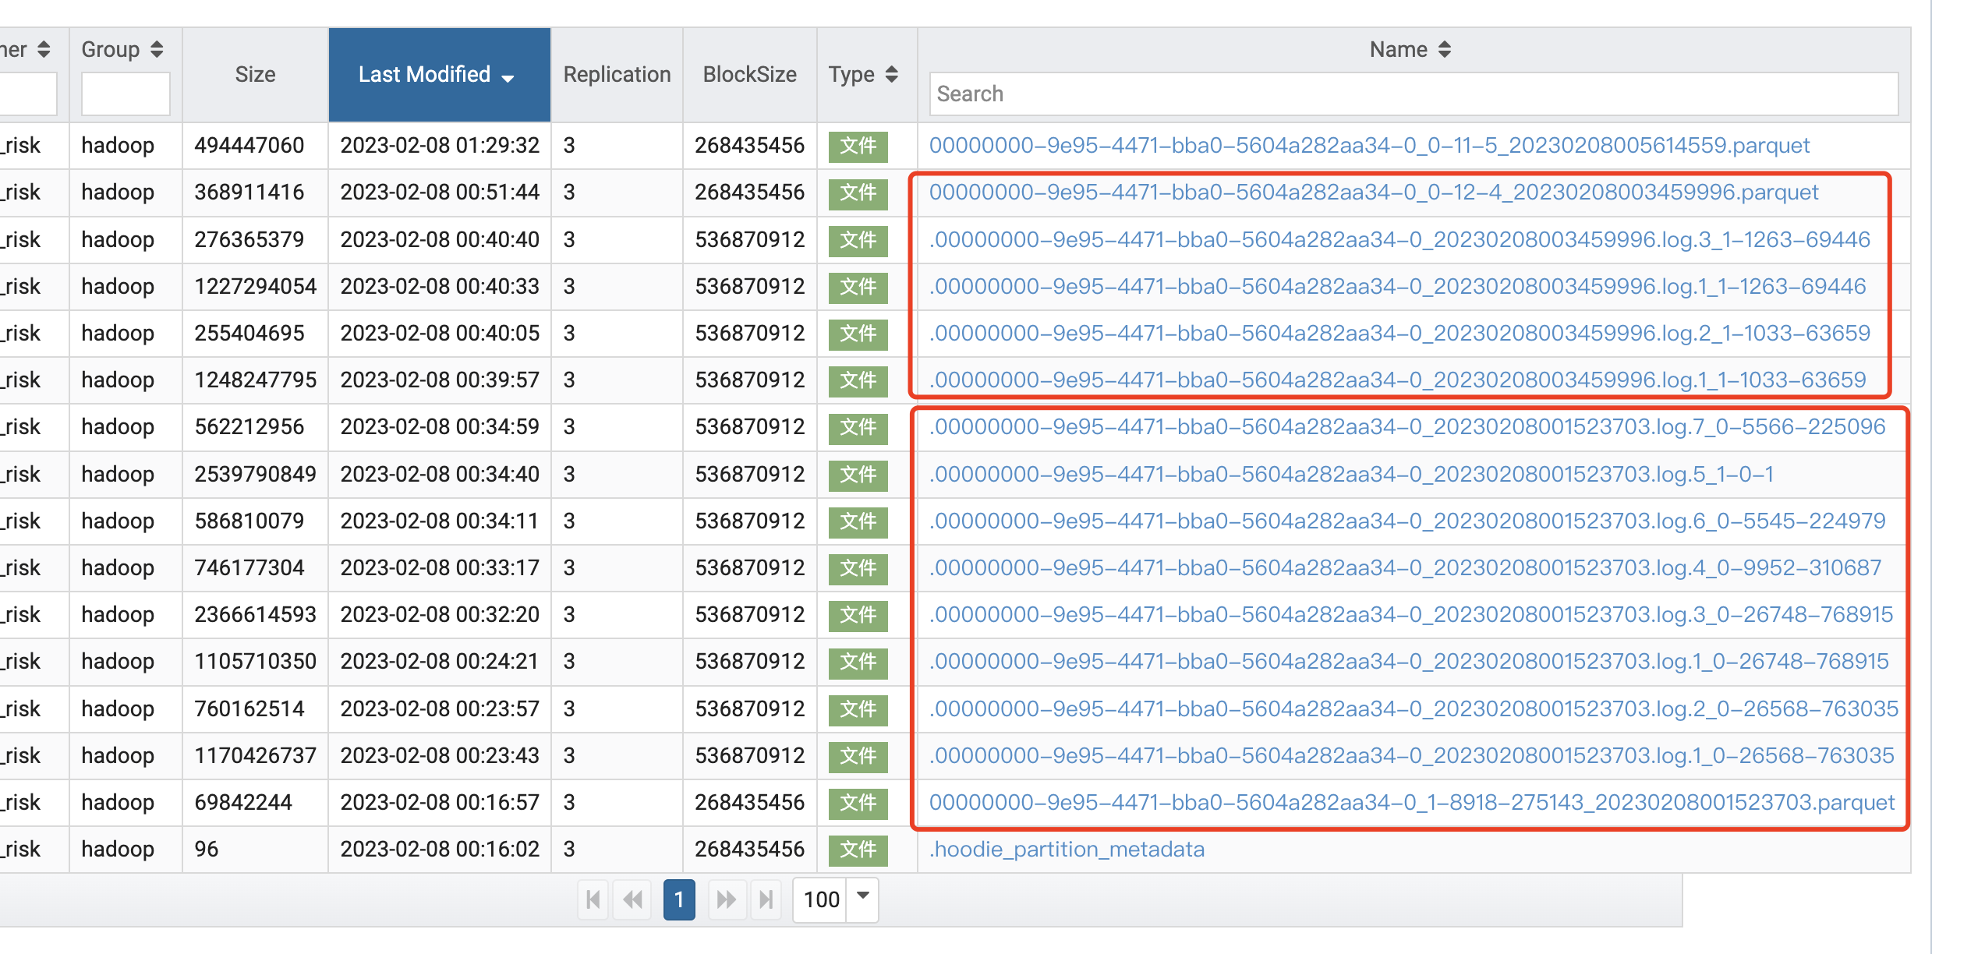Viewport: 1985px width, 954px height.
Task: Focus the Name search input field
Action: (x=1413, y=94)
